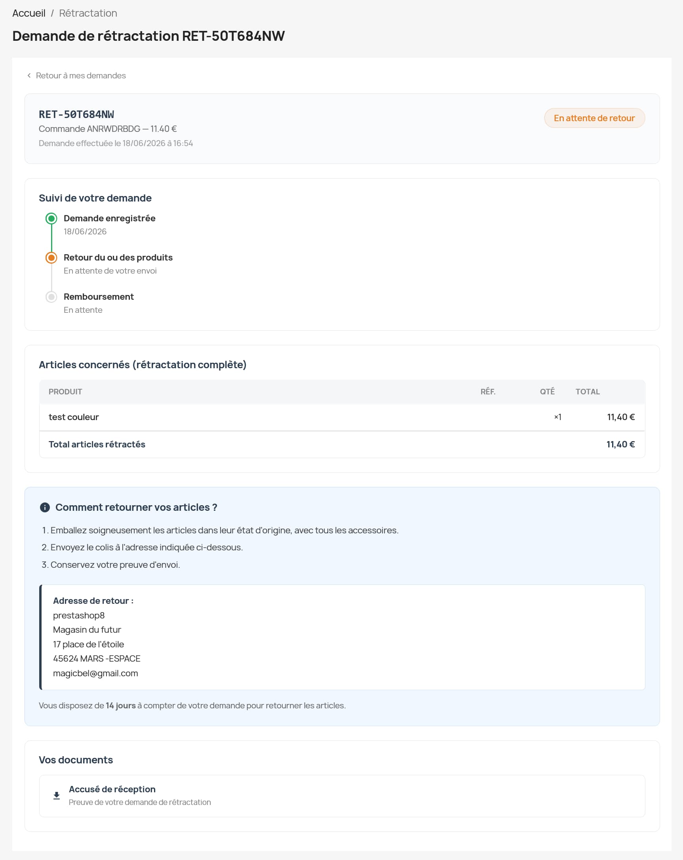683x860 pixels.
Task: Click the RÉF. column header
Action: pyautogui.click(x=487, y=392)
